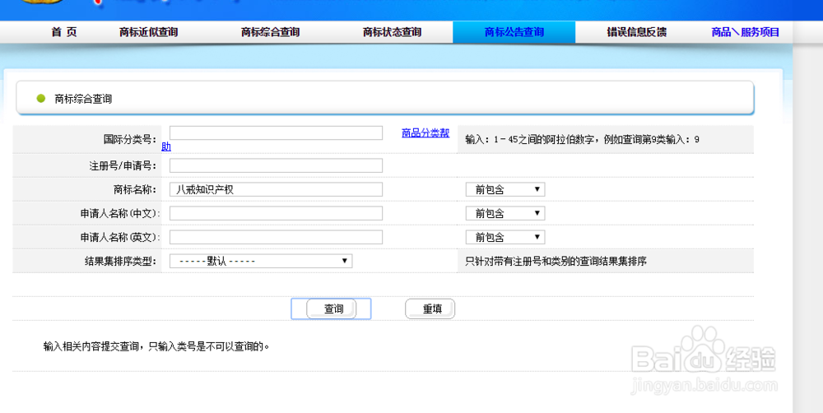
Task: Focus the 注册号/申请号 input field
Action: [276, 165]
